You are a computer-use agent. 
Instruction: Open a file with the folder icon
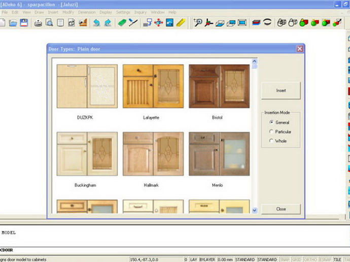click(13, 23)
